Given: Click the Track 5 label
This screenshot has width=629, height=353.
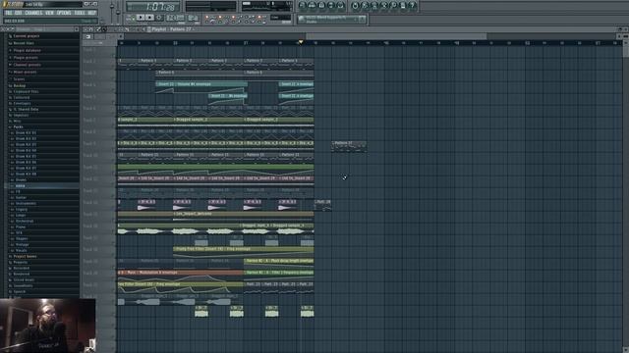Looking at the screenshot, I should pos(89,96).
